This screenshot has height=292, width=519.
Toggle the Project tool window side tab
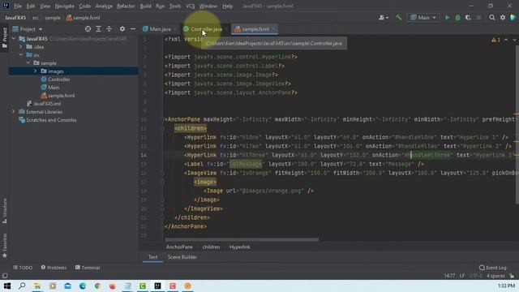click(4, 37)
